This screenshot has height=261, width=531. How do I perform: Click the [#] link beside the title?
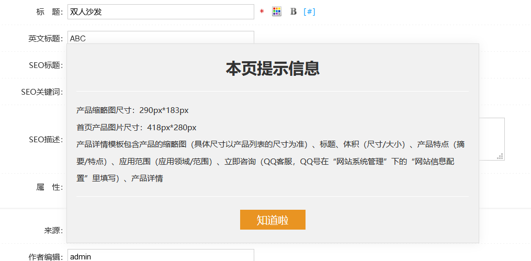pos(309,12)
